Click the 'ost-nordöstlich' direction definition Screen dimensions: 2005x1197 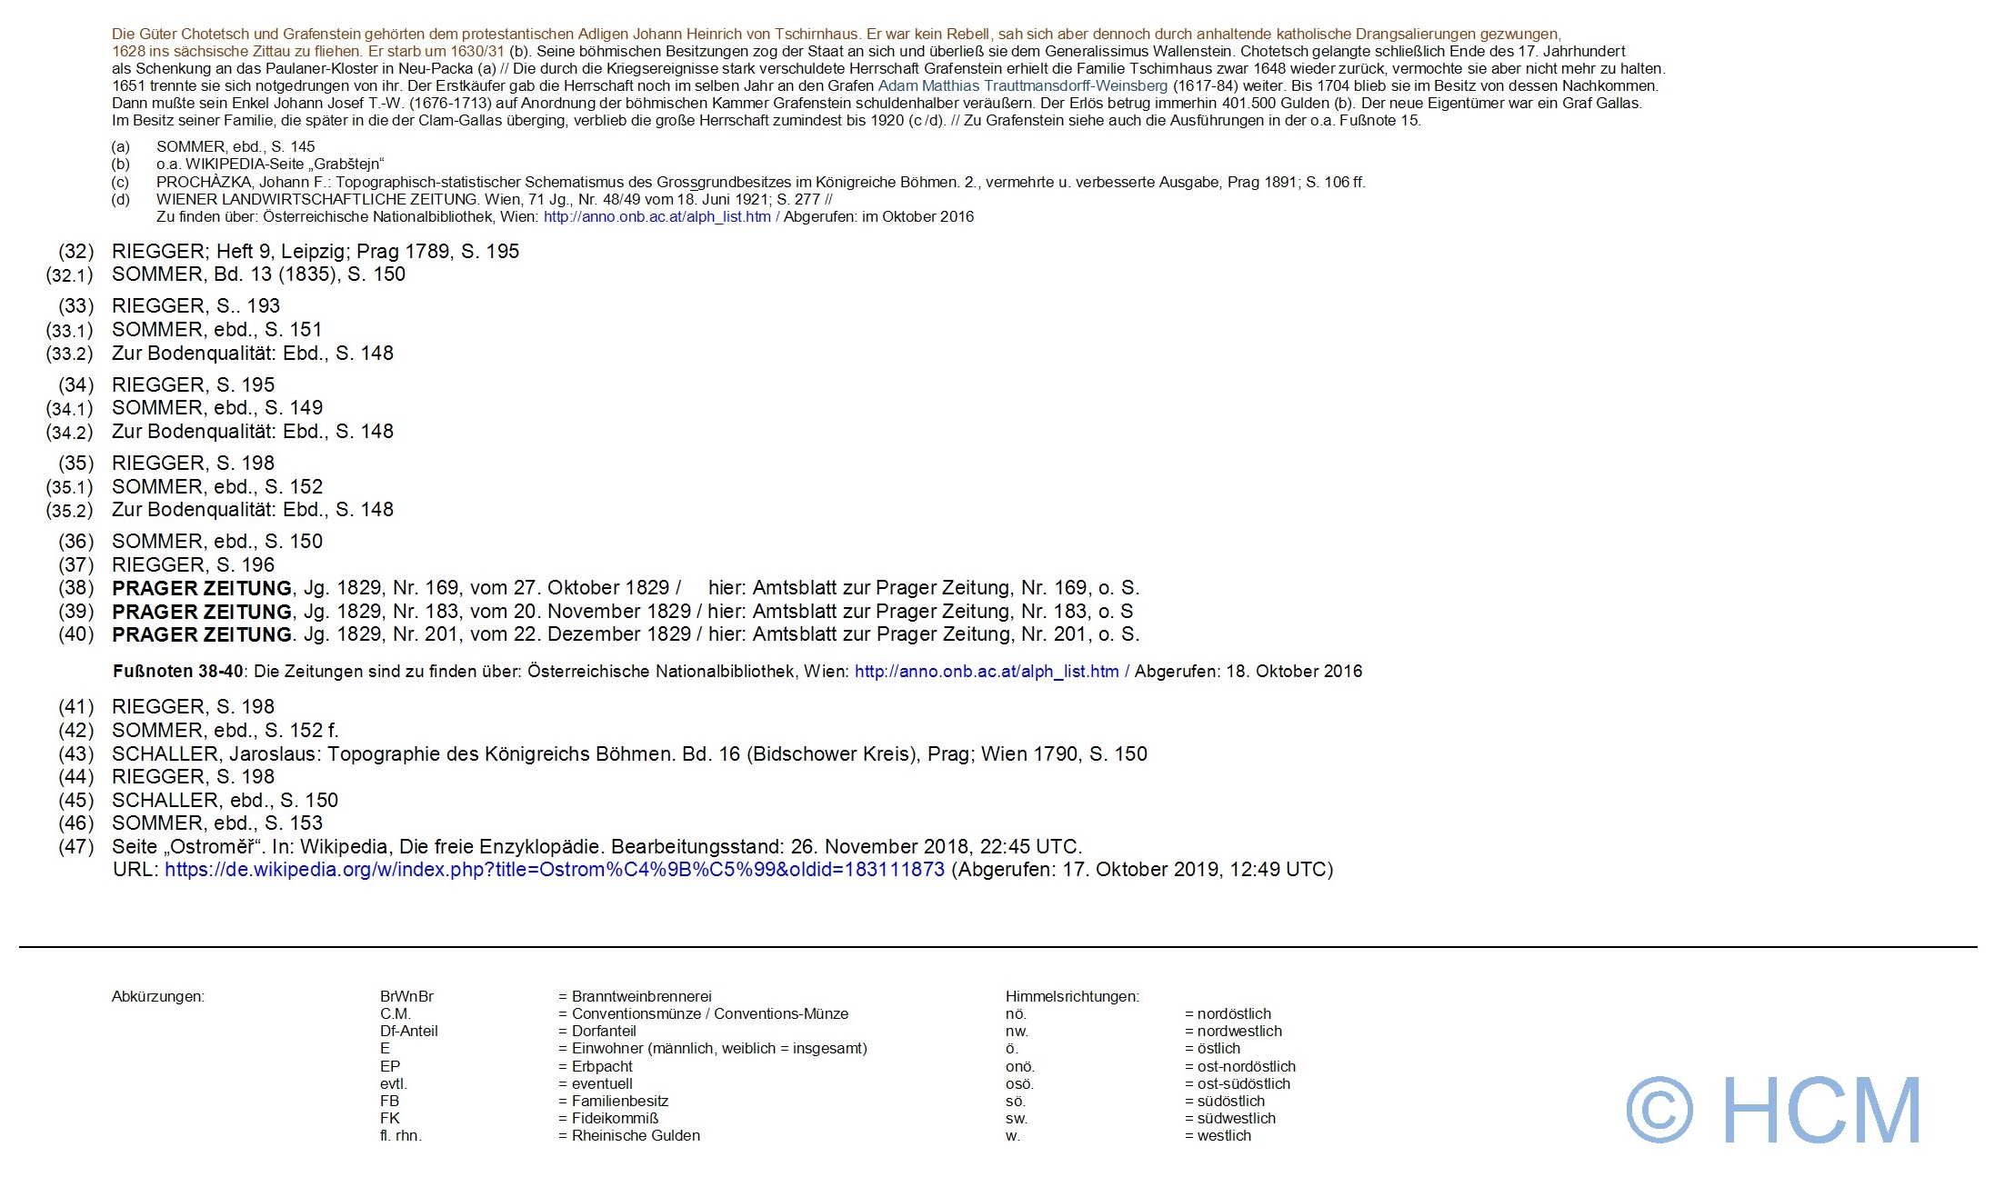click(x=1246, y=1066)
